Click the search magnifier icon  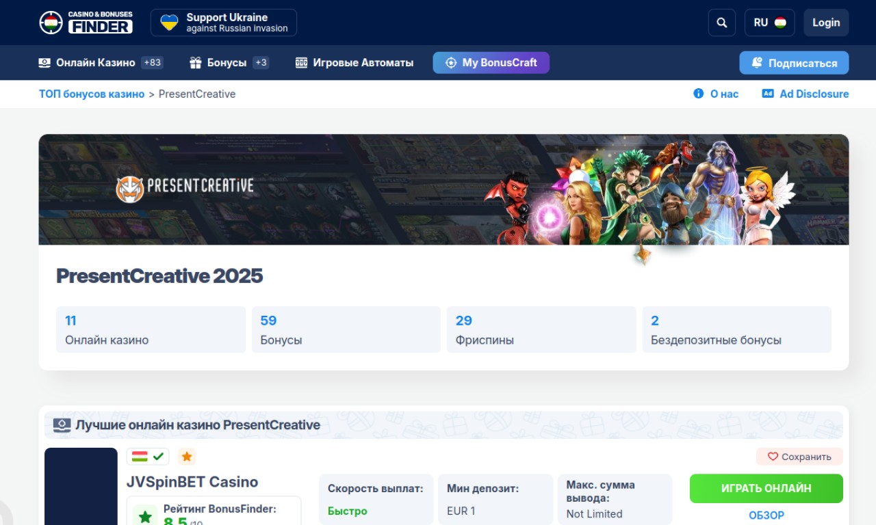coord(721,23)
